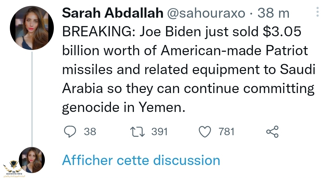Click the Arab Defense Forum logo
Screen dimensions: 334x178
(13, 168)
